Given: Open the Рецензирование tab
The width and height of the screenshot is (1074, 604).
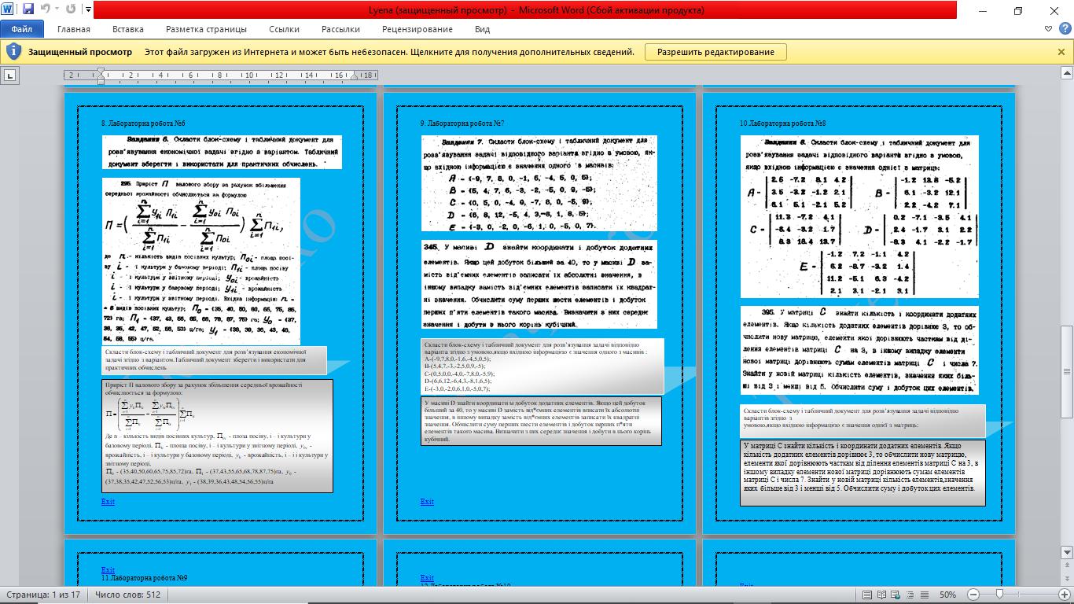Looking at the screenshot, I should coord(417,29).
